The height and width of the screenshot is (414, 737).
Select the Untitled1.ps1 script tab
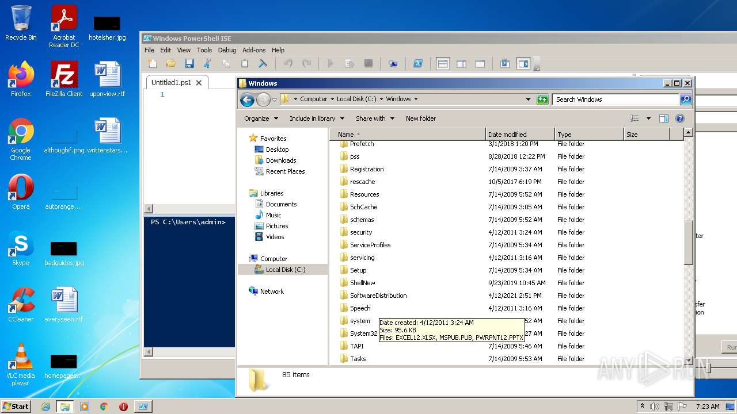coord(171,83)
